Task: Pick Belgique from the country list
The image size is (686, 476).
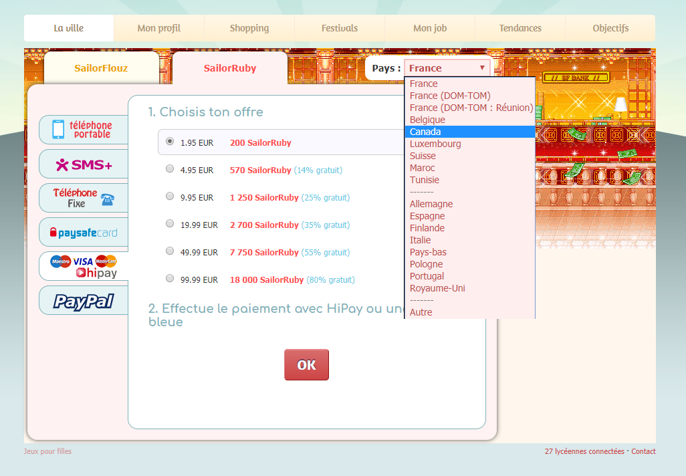Action: [470, 120]
